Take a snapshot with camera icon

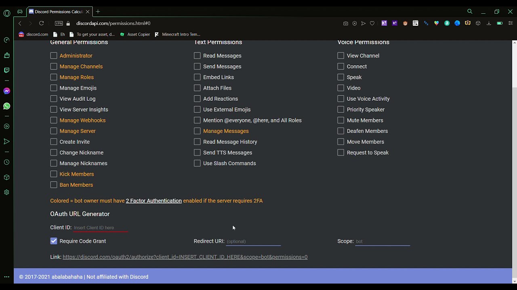pyautogui.click(x=346, y=23)
